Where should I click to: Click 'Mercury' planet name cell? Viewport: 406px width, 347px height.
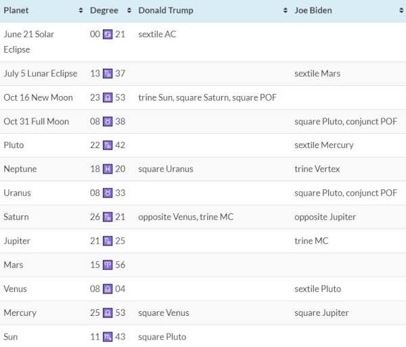click(x=20, y=313)
